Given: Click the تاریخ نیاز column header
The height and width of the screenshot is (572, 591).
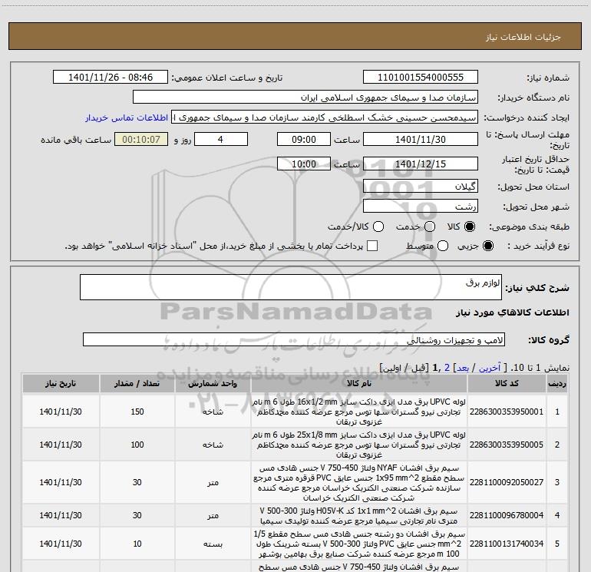Looking at the screenshot, I should click(61, 383).
